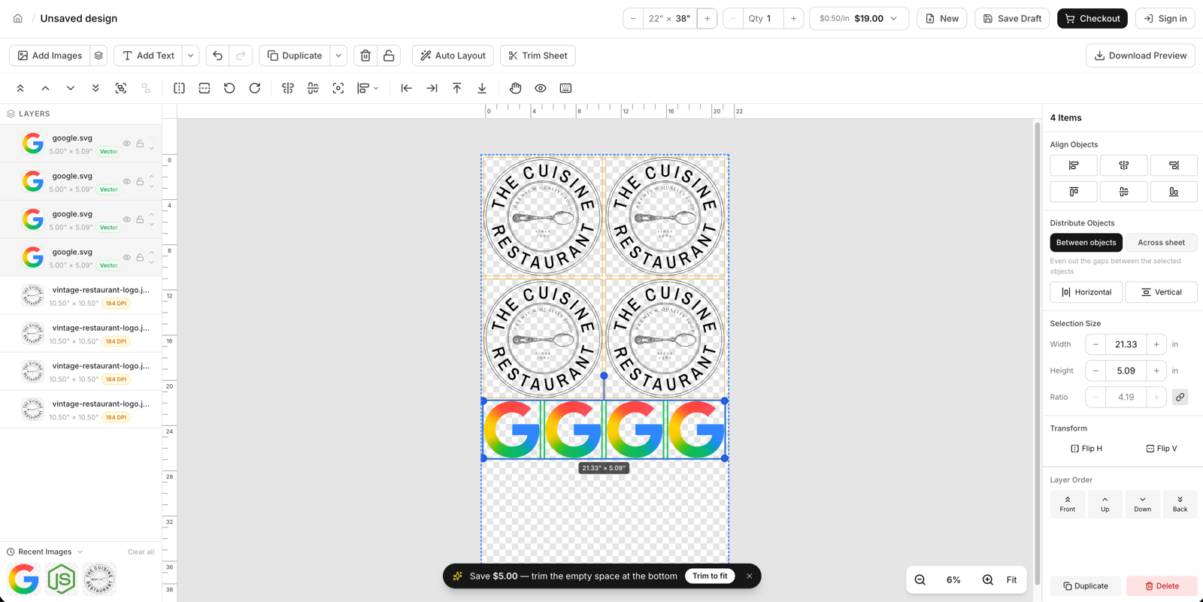Flip horizontally using the toolbar icon

[179, 89]
